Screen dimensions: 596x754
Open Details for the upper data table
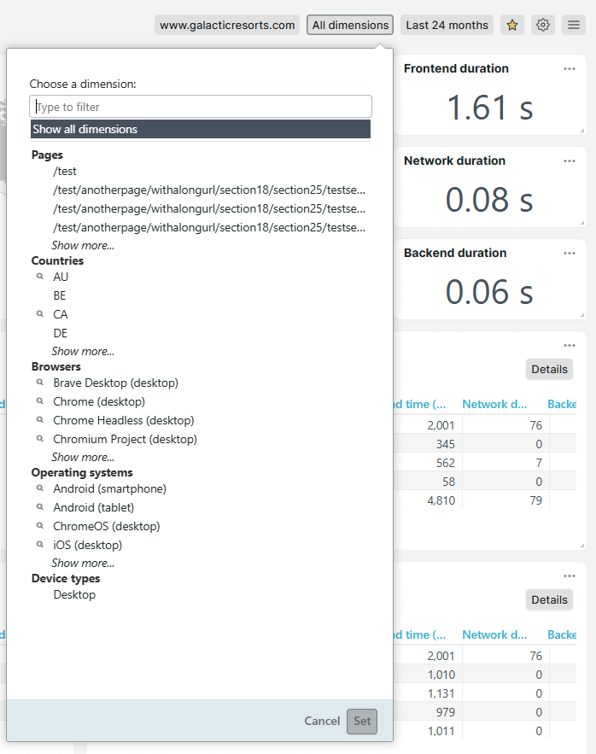549,369
